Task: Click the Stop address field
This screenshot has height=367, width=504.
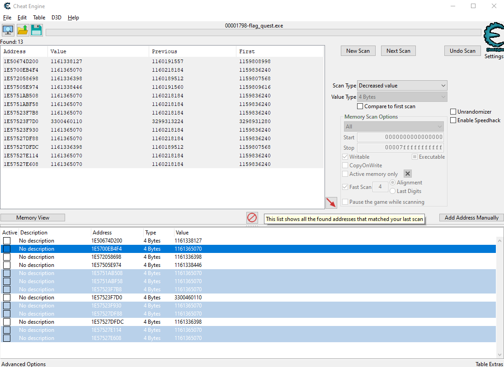Action: pyautogui.click(x=400, y=148)
